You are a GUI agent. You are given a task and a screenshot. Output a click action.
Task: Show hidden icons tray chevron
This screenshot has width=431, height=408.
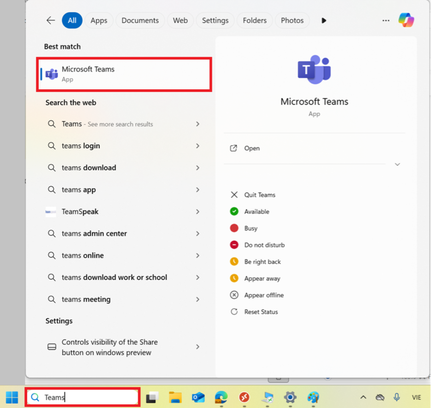(363, 397)
